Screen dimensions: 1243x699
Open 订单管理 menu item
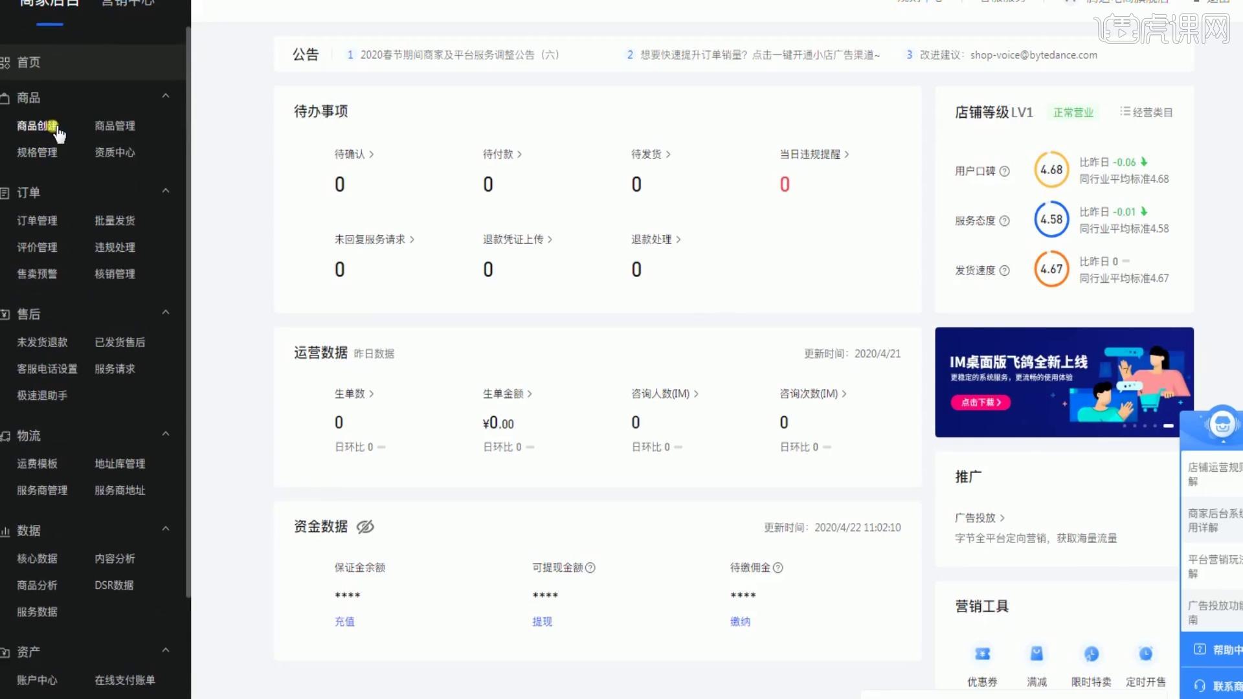[37, 221]
